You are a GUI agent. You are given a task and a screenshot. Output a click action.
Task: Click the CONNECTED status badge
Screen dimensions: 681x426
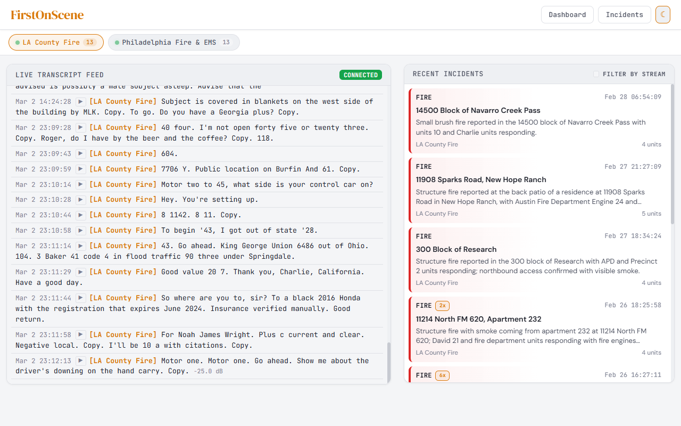pos(361,75)
